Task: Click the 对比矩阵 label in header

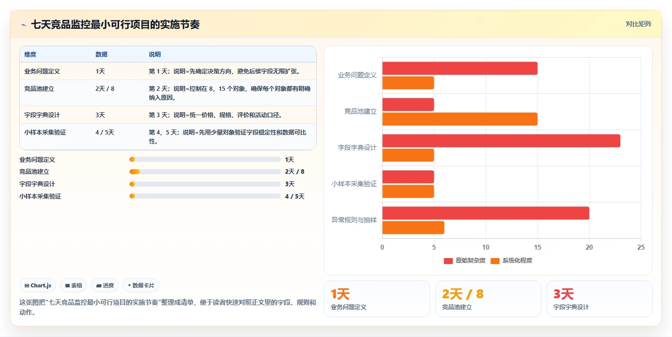Action: [638, 24]
